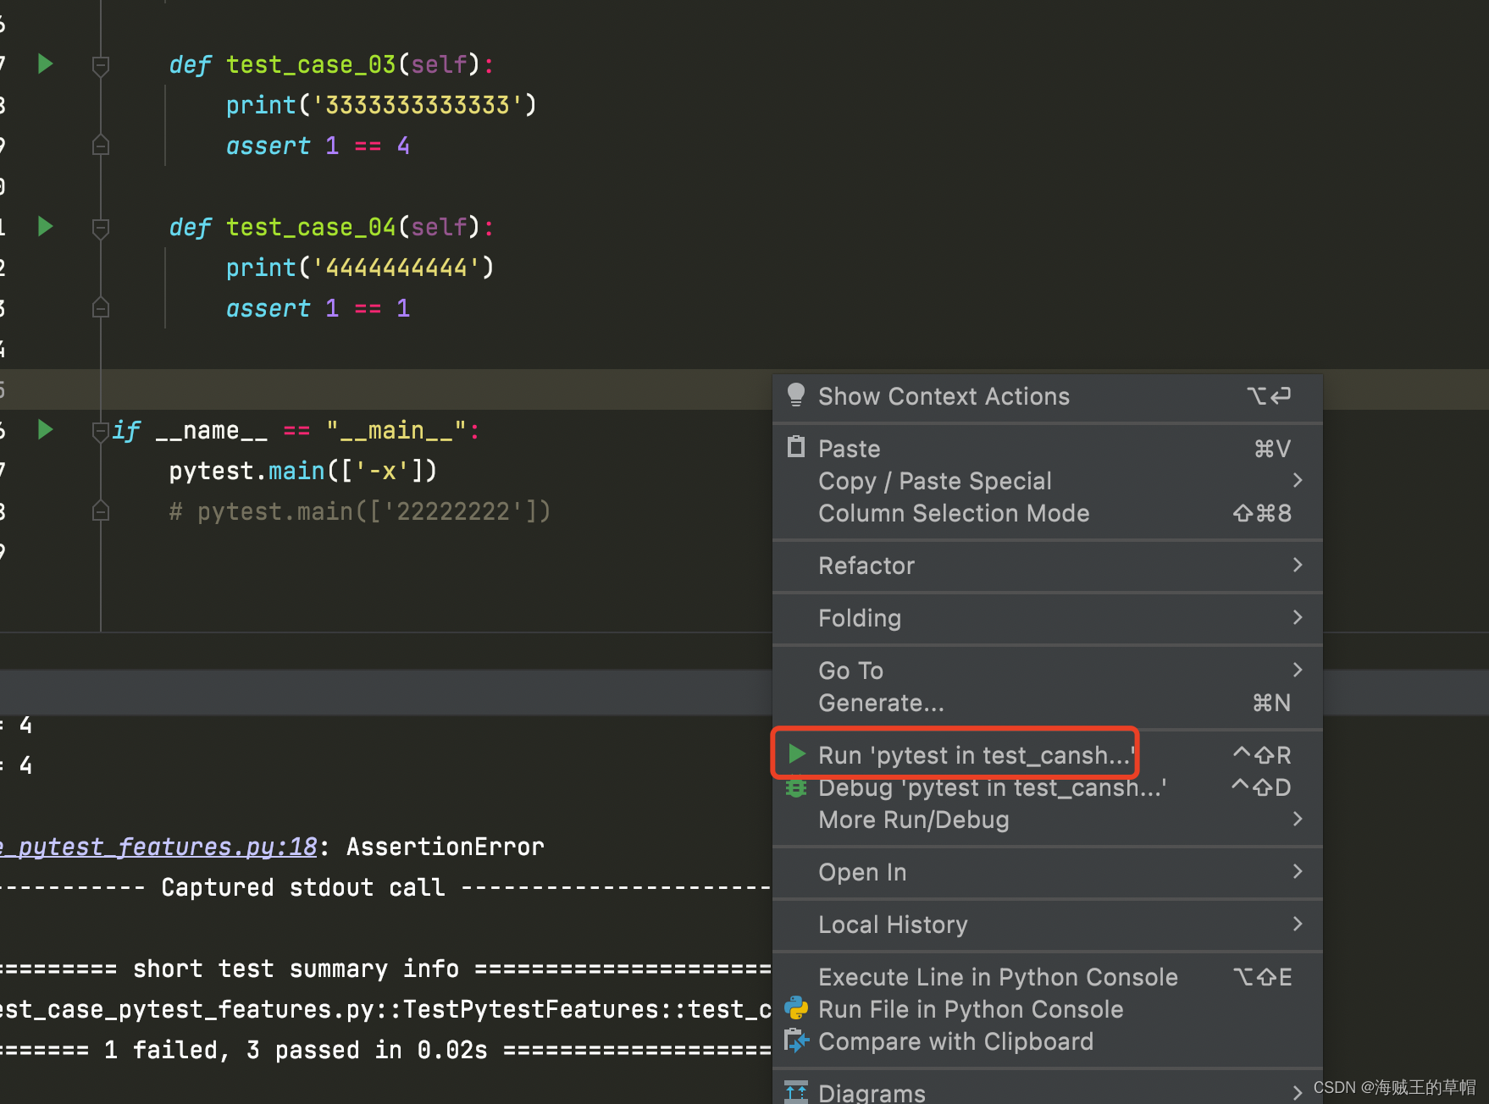Image resolution: width=1489 pixels, height=1104 pixels.
Task: Click print('3333333333333') statement
Action: pos(381,105)
